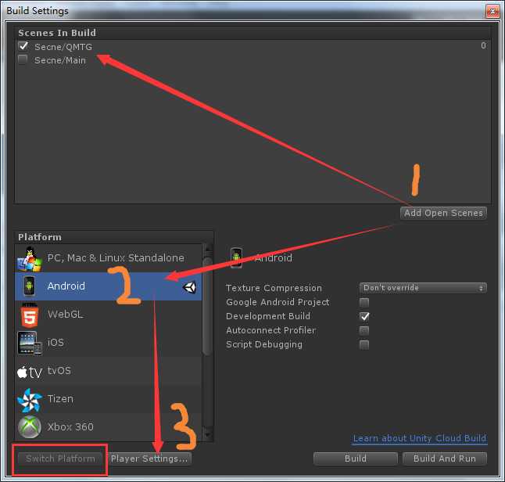Enable the Autoconnect Profiler checkbox
The width and height of the screenshot is (505, 482).
(364, 330)
